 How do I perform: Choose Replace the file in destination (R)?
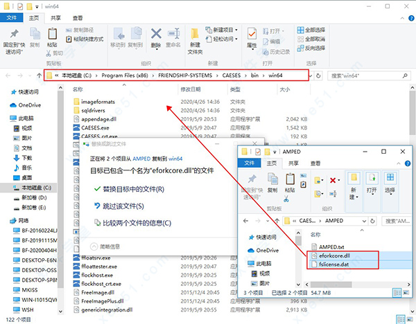(129, 189)
